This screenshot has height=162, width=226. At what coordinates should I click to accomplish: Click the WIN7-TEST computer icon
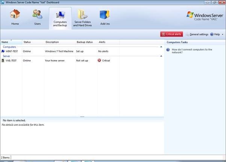pos(3,51)
